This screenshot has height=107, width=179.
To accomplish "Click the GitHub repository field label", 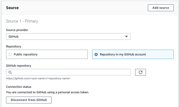I will pos(18,66).
